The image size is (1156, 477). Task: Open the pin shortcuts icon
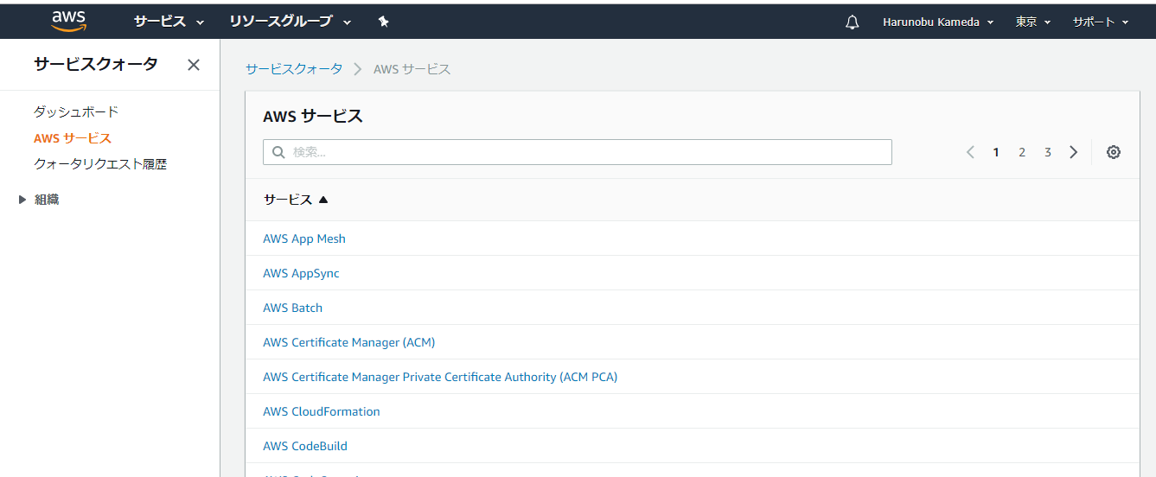click(x=383, y=22)
